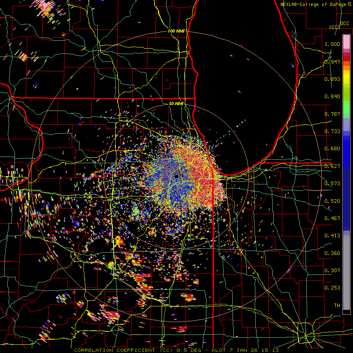Select the gray segment of the color bar

pyautogui.click(x=346, y=273)
